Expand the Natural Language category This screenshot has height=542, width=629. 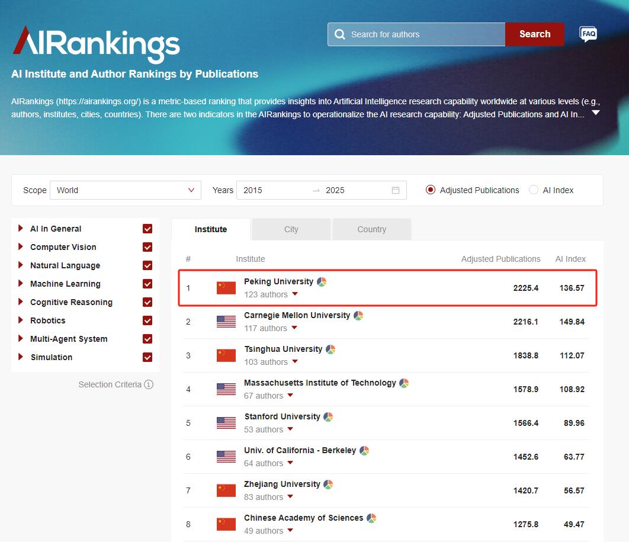coord(21,265)
